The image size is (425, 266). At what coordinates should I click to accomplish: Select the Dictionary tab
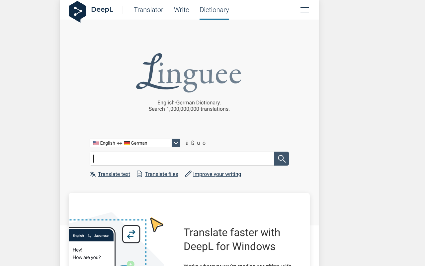click(x=214, y=10)
